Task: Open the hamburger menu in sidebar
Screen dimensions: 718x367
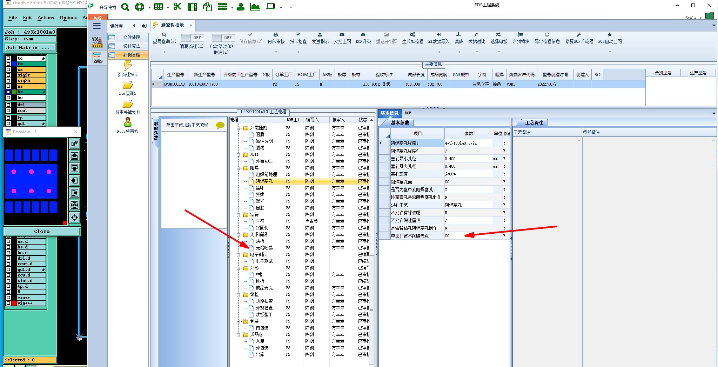Action: pyautogui.click(x=97, y=26)
